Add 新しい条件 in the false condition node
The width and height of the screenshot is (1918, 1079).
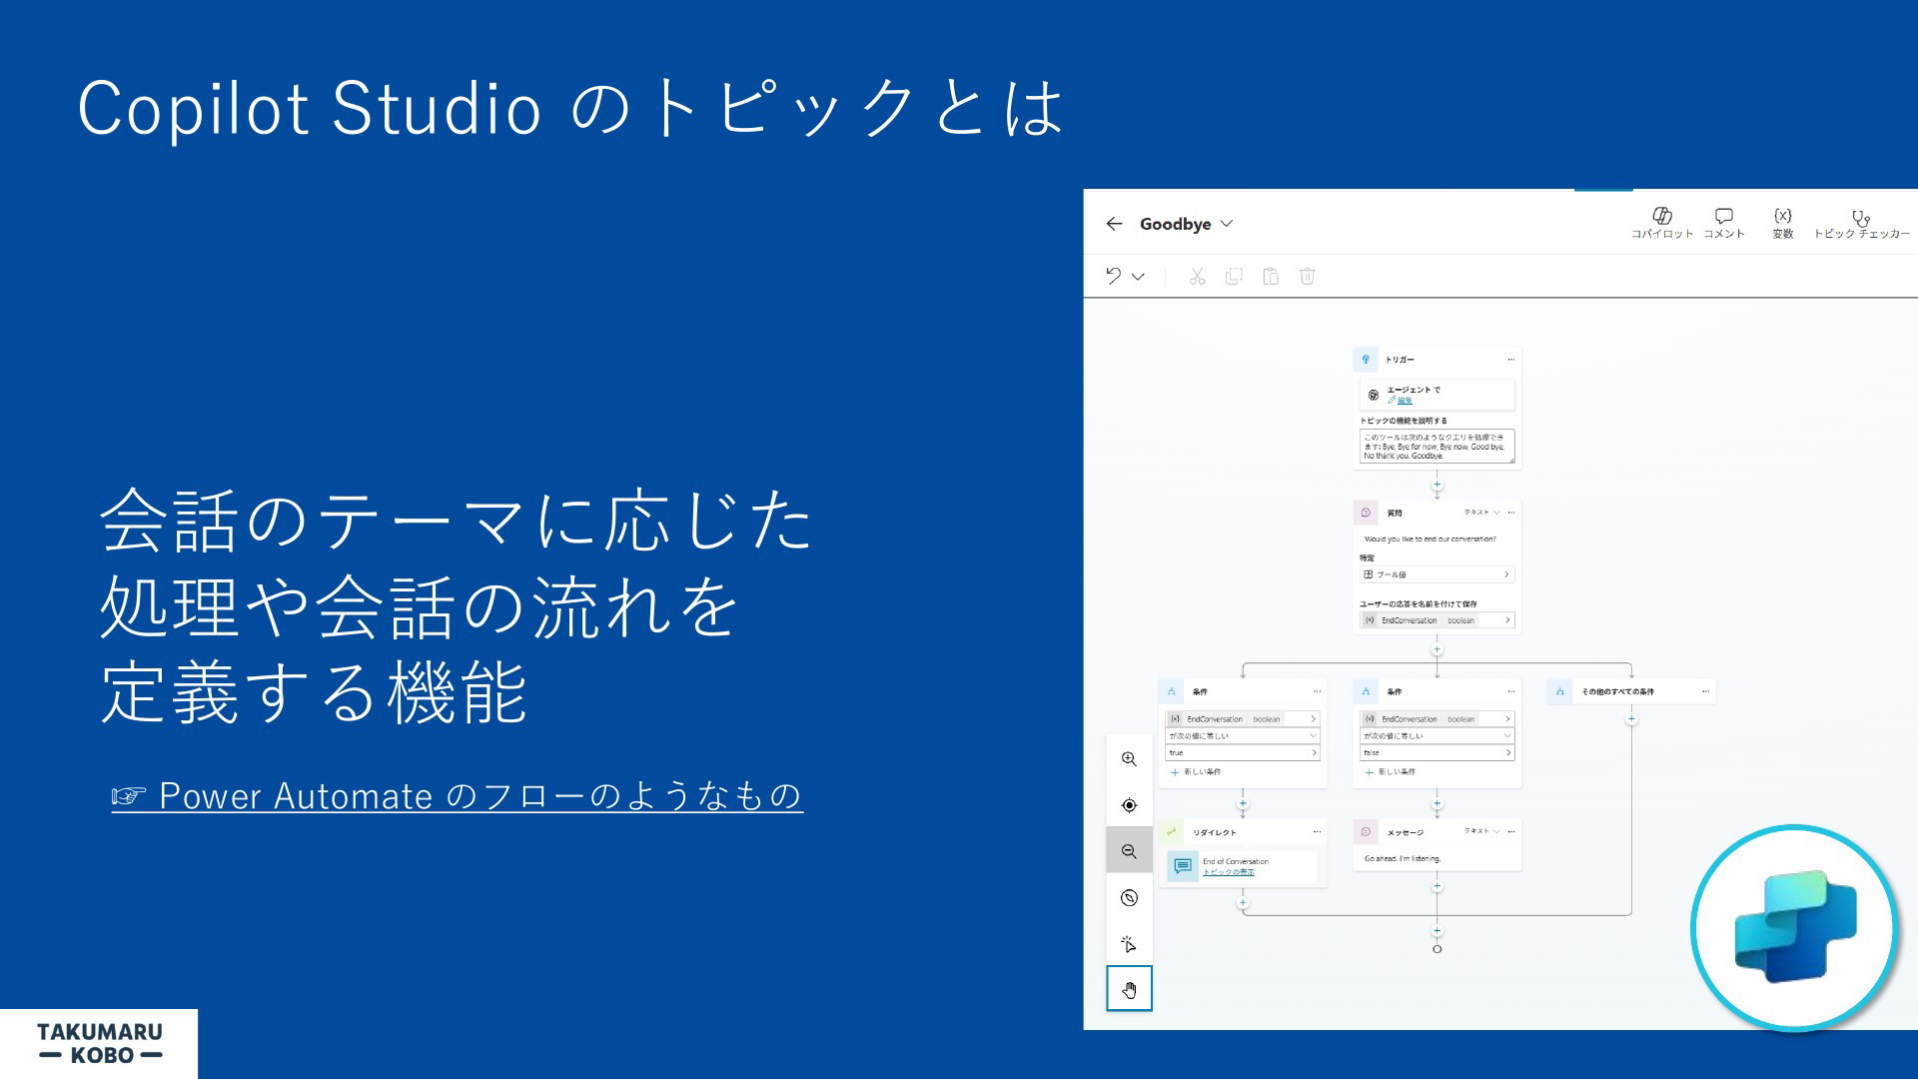(1391, 772)
